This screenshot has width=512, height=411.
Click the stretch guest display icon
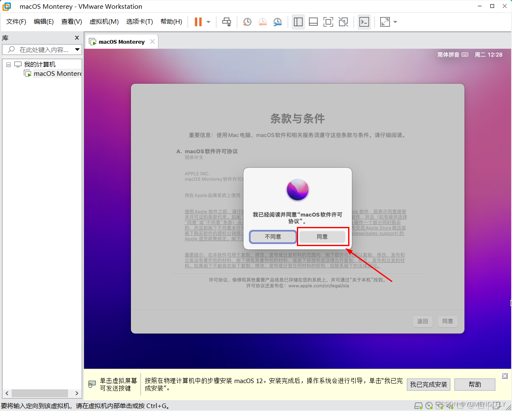(x=385, y=22)
